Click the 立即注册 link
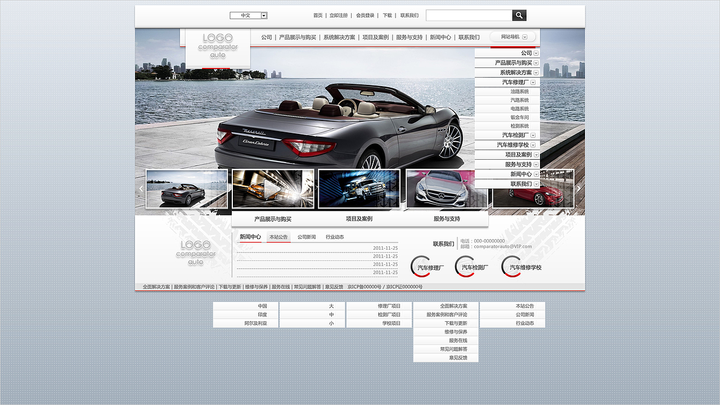Viewport: 720px width, 405px height. click(339, 15)
